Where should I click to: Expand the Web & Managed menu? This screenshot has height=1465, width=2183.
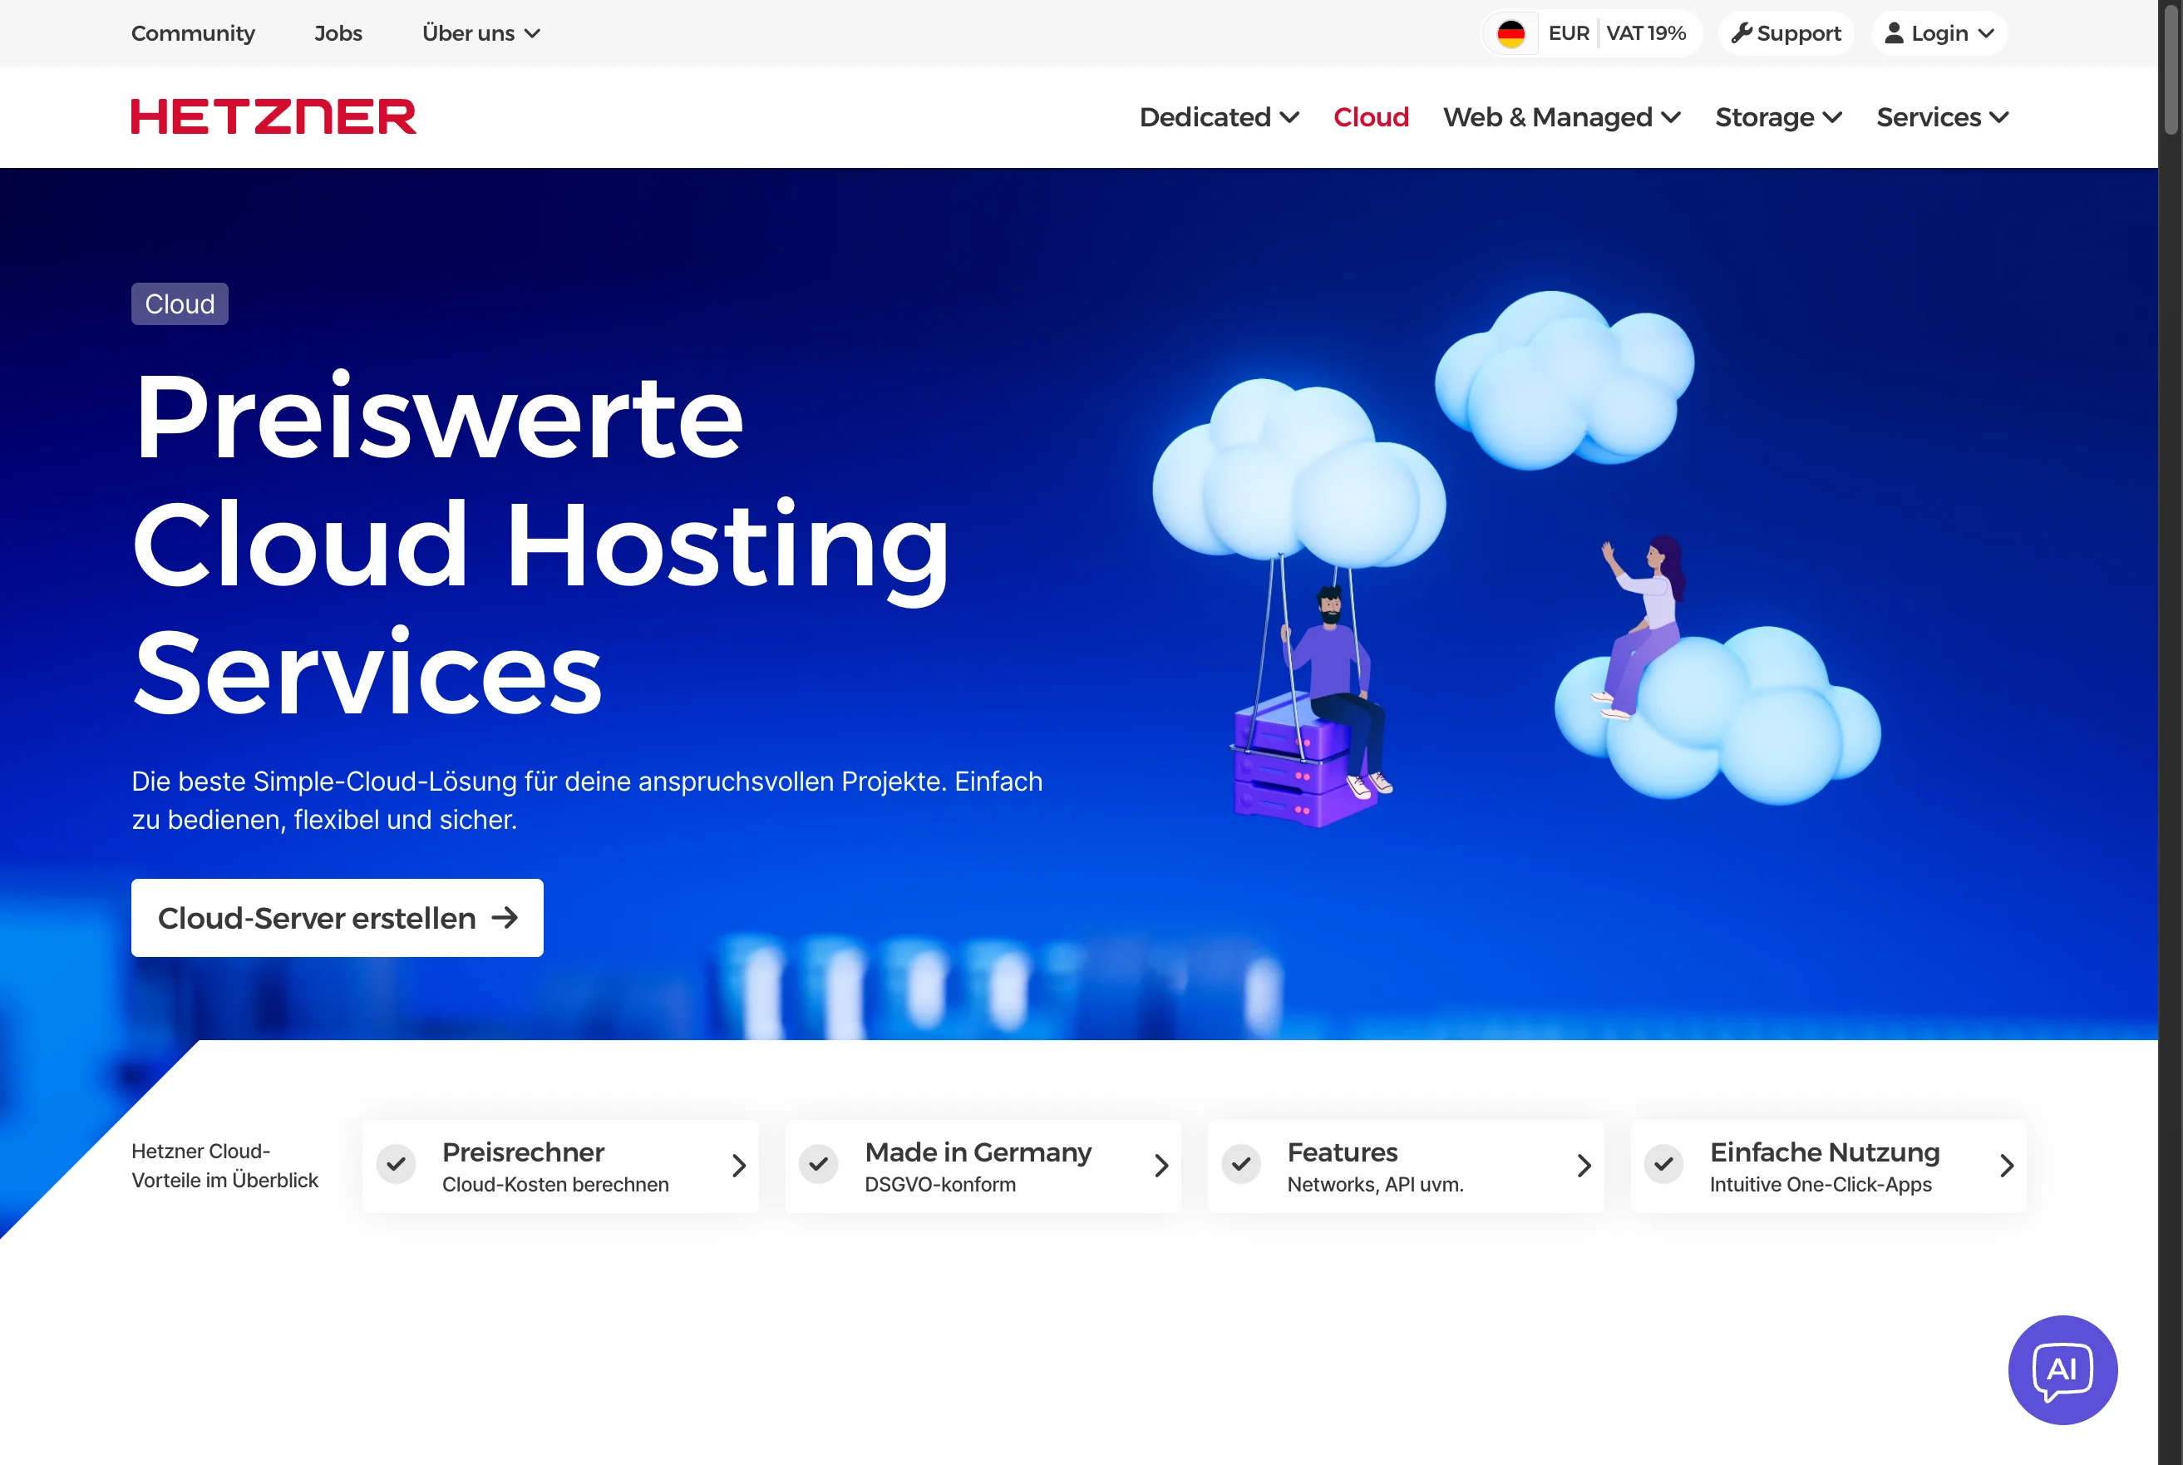click(x=1562, y=116)
